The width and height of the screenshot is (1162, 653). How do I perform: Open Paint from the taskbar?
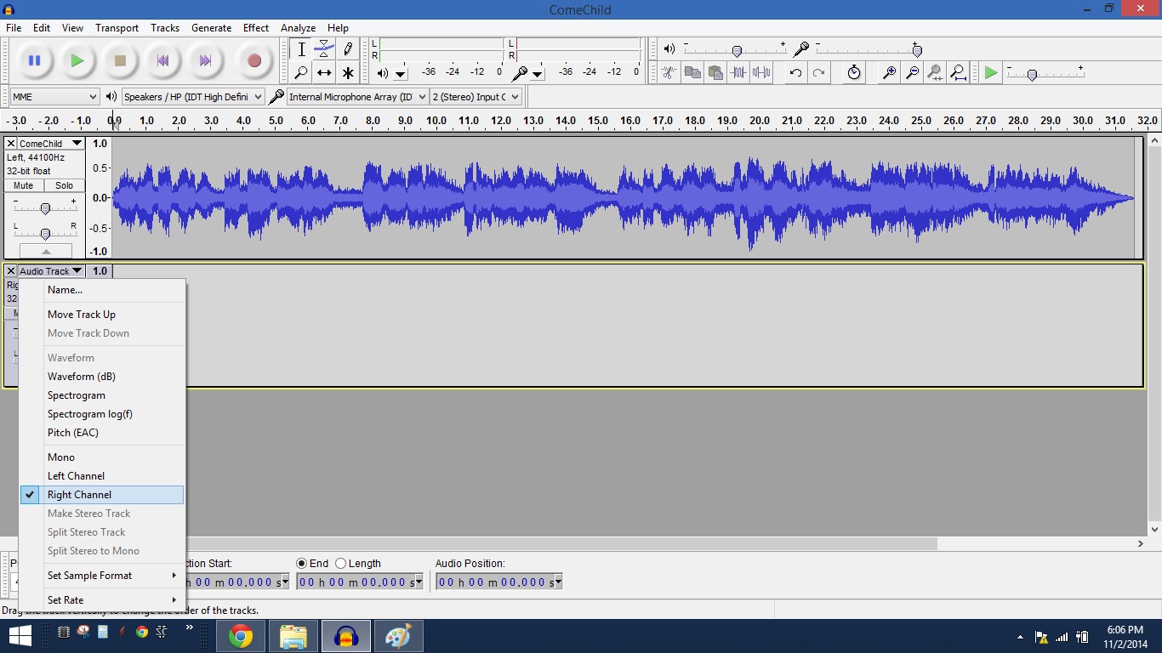pyautogui.click(x=398, y=636)
